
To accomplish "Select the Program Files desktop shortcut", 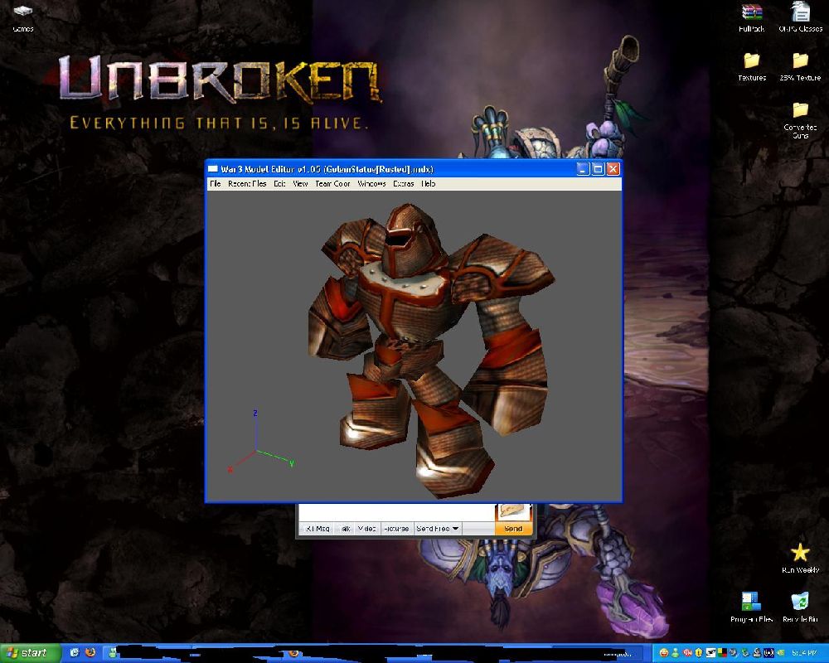I will click(x=751, y=607).
